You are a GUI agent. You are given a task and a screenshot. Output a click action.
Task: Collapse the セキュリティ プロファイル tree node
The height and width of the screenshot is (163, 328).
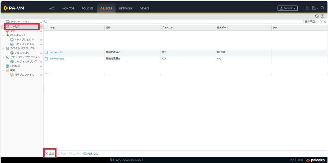3,57
